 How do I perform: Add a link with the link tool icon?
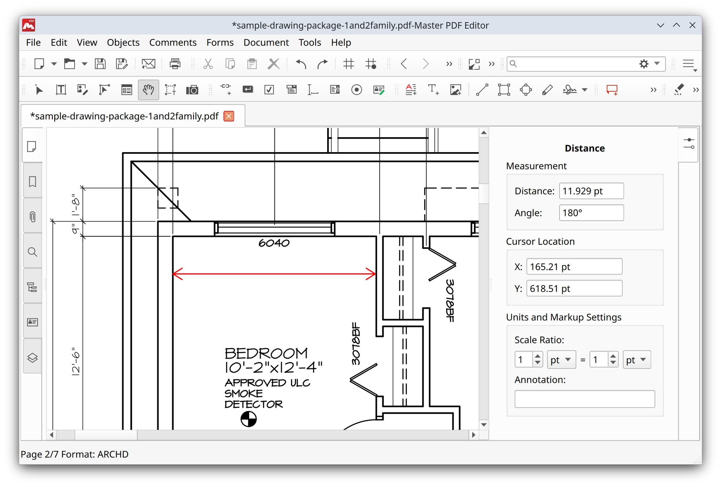pos(226,90)
